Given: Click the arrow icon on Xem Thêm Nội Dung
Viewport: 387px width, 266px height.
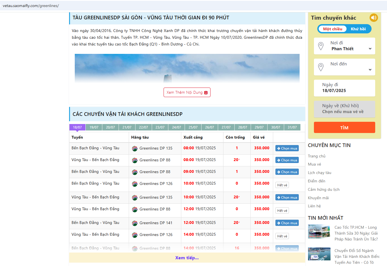Looking at the screenshot, I should (x=206, y=93).
